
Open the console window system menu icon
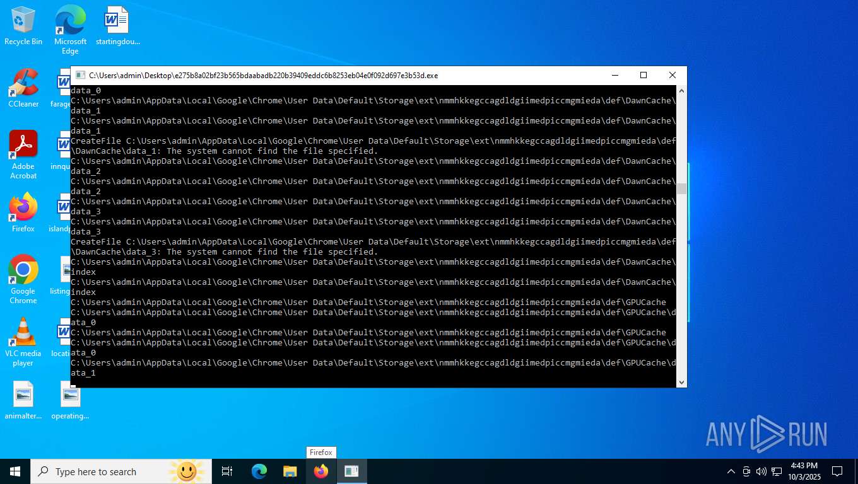pyautogui.click(x=80, y=75)
